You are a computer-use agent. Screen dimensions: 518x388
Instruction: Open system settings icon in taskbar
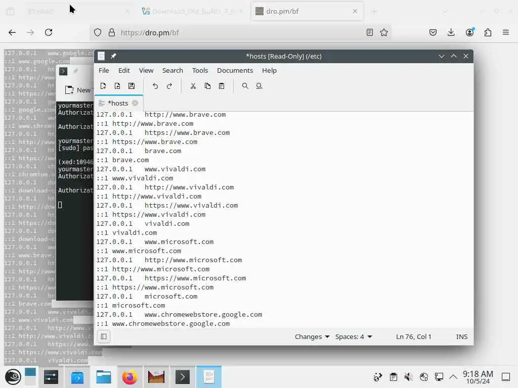pyautogui.click(x=51, y=377)
